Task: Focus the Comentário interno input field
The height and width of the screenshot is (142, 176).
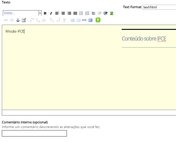Action: coord(34,133)
